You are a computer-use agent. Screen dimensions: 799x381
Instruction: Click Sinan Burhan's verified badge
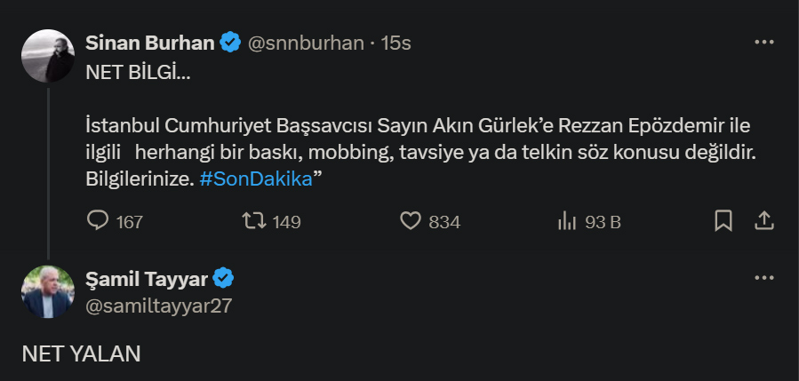[230, 43]
